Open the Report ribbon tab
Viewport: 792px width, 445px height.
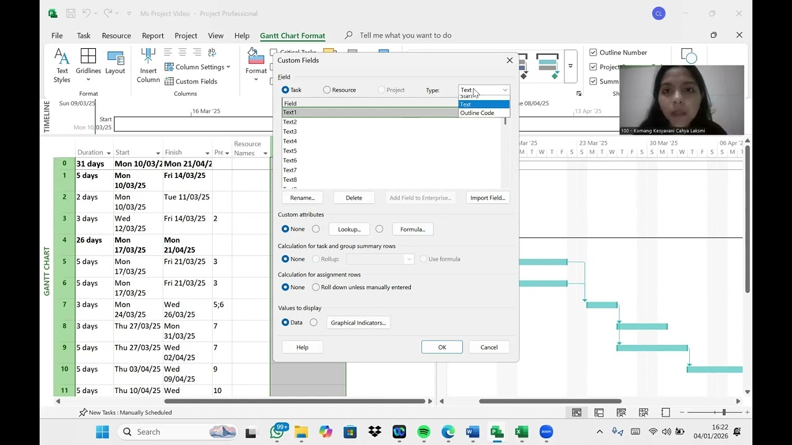(153, 36)
